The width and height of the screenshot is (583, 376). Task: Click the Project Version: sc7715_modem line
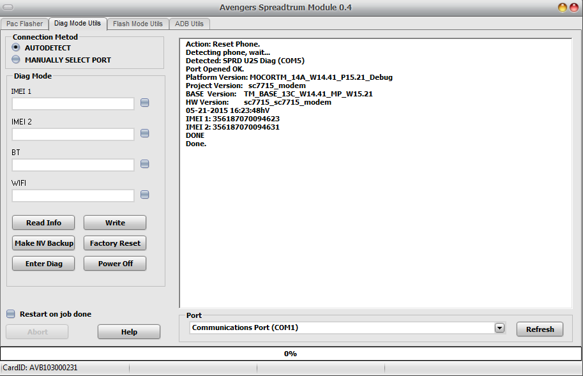[x=246, y=86]
